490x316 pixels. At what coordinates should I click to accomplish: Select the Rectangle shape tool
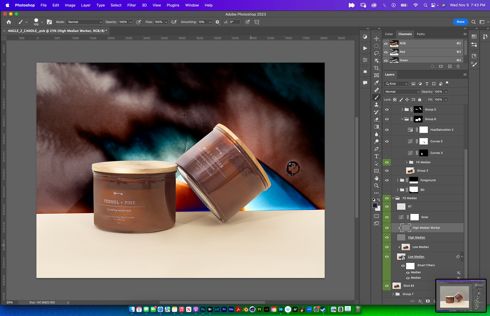[x=376, y=171]
